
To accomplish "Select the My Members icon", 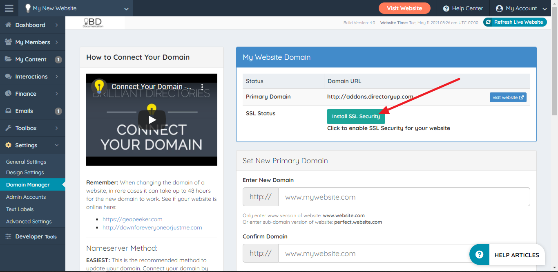I will click(9, 42).
